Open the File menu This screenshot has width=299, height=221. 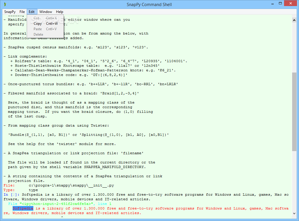(x=22, y=12)
